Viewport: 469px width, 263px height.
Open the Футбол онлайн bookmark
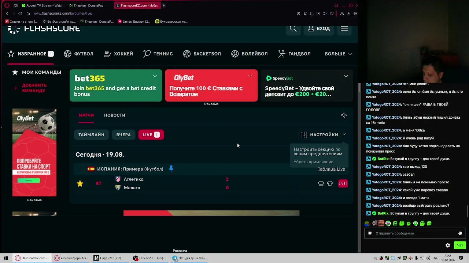[59, 22]
